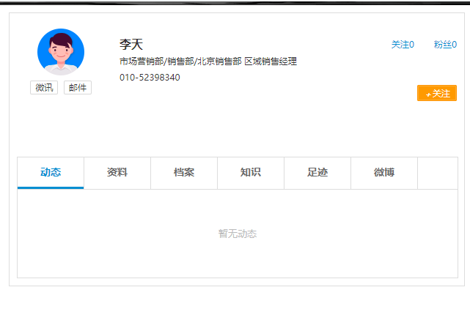Click the 暂无动态 empty state message

point(238,234)
